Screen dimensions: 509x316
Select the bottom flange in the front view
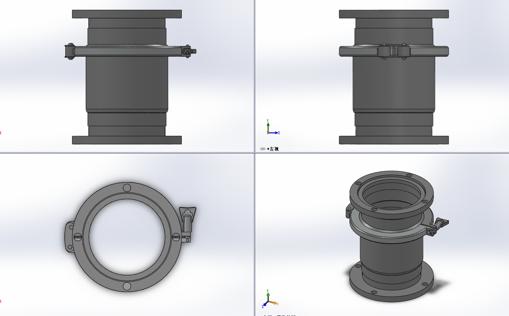(x=127, y=140)
